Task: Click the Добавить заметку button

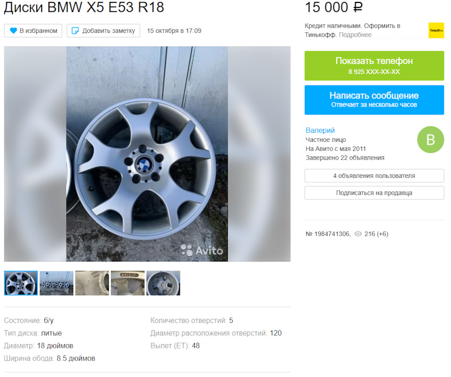Action: (x=103, y=31)
